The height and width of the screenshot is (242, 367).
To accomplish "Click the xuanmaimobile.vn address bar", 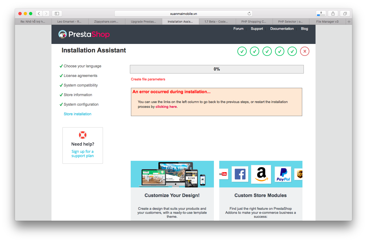I will pyautogui.click(x=183, y=14).
